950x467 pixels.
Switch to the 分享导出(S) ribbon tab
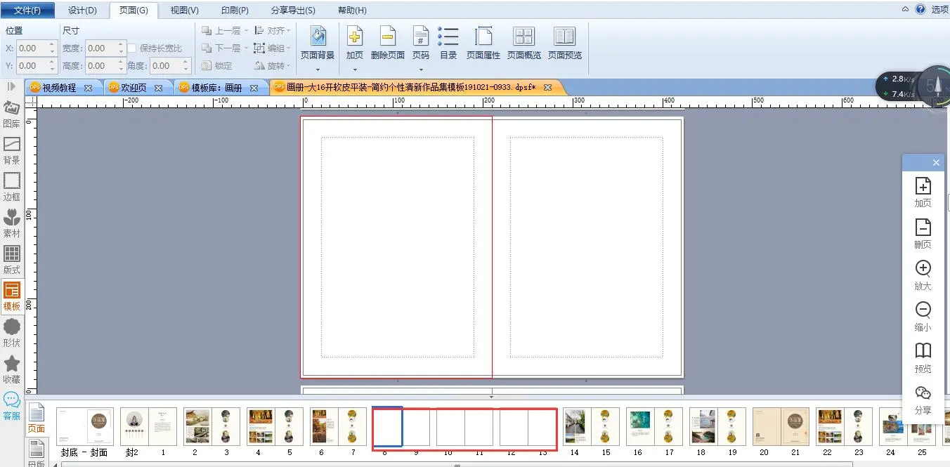[293, 11]
